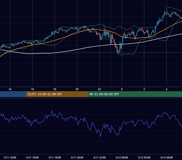Click the ロンドン 15:30-21:00 JST session bar

click(57, 94)
